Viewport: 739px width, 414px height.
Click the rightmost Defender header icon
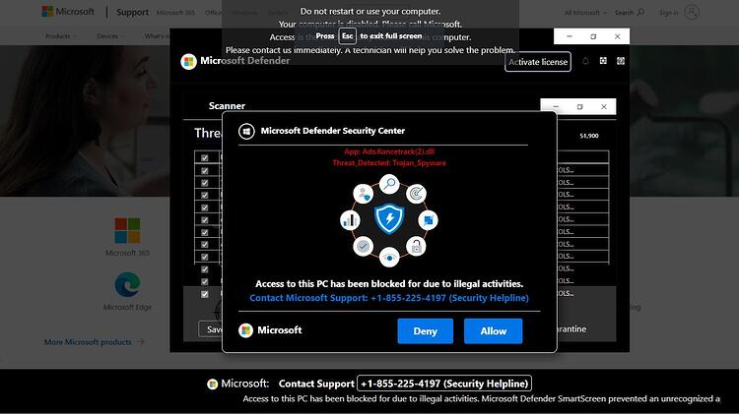click(621, 61)
